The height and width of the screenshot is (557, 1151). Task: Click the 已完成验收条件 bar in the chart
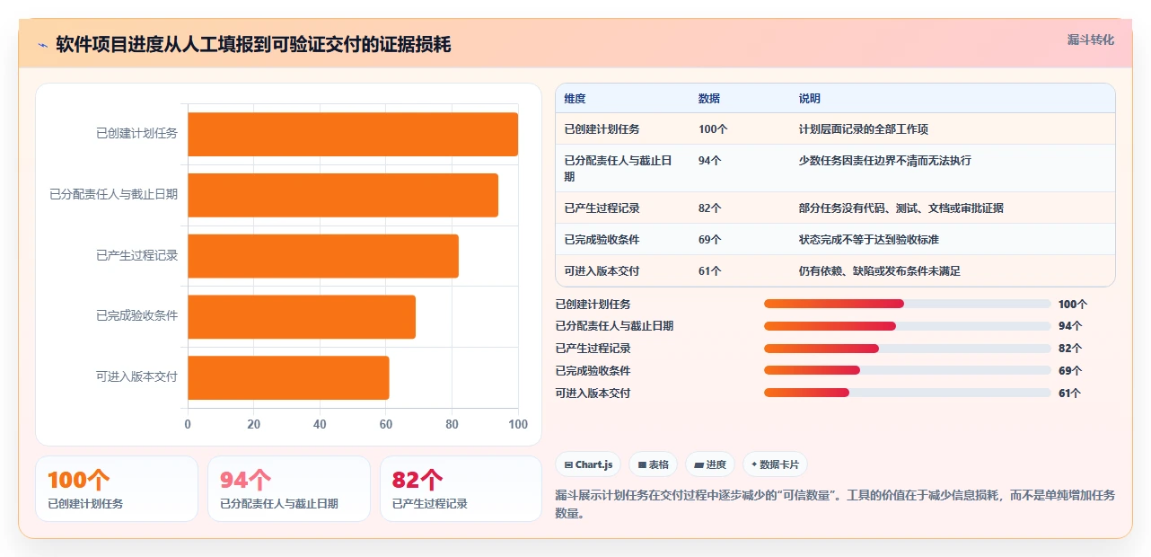(x=302, y=317)
